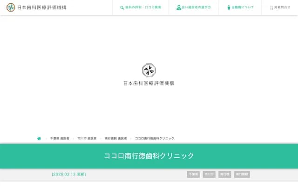Go to the 当機構について menu item
Viewport: 298px width, 186px height.
240,7
